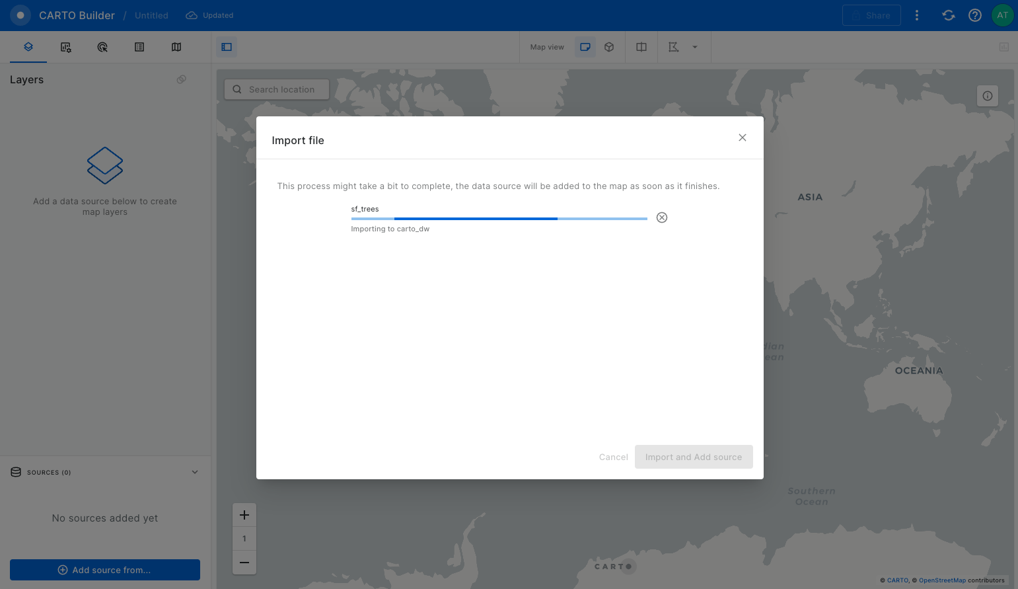Collapse the Sources section chevron
The image size is (1018, 589).
point(195,472)
